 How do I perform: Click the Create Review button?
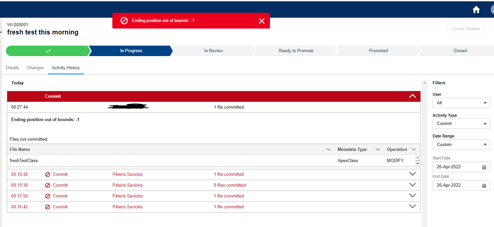[x=466, y=29]
